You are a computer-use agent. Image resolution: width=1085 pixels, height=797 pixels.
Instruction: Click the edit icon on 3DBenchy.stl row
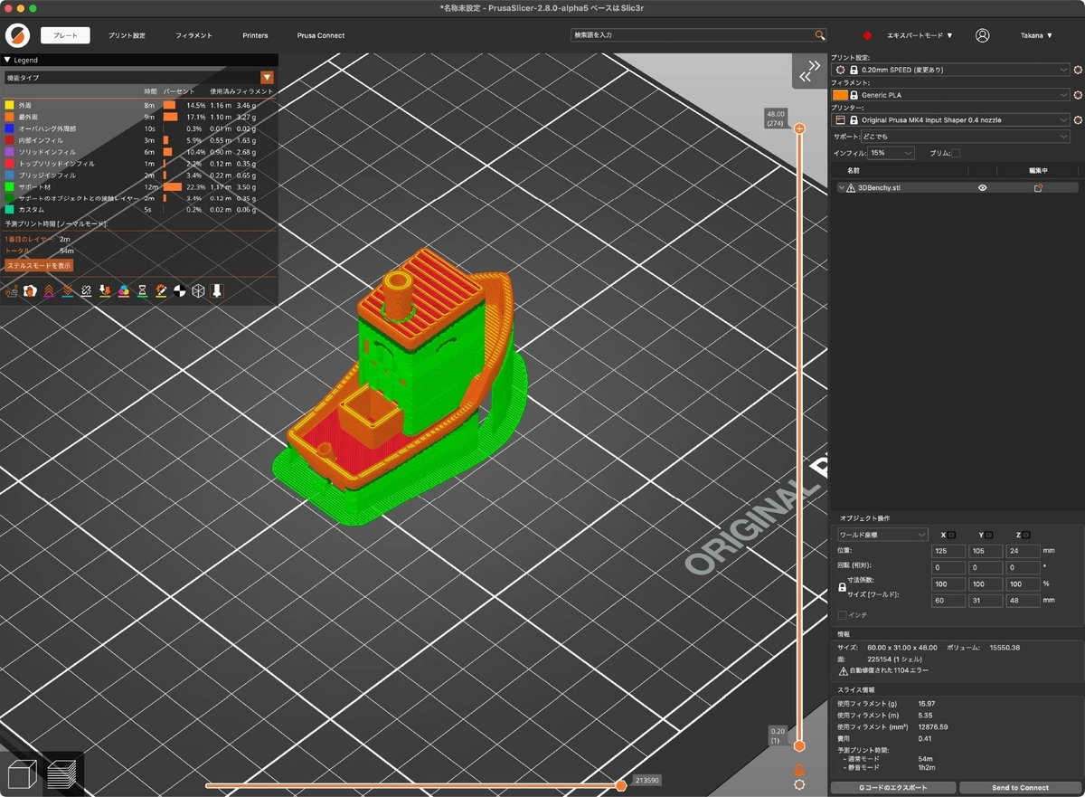coord(1039,188)
